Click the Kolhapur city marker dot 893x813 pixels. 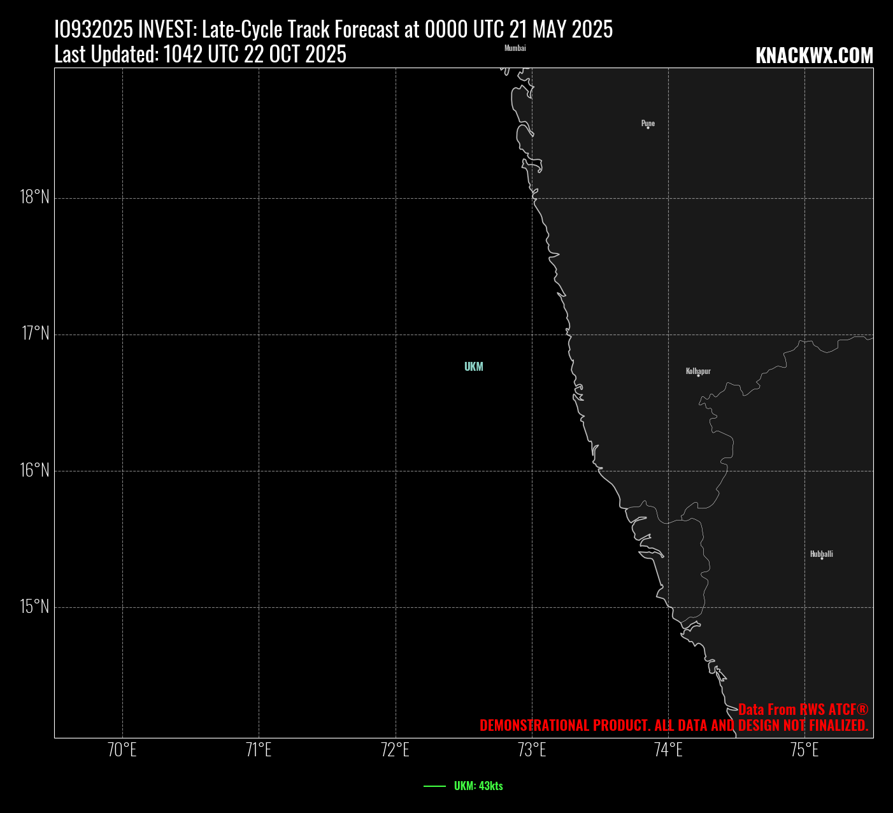click(x=698, y=375)
